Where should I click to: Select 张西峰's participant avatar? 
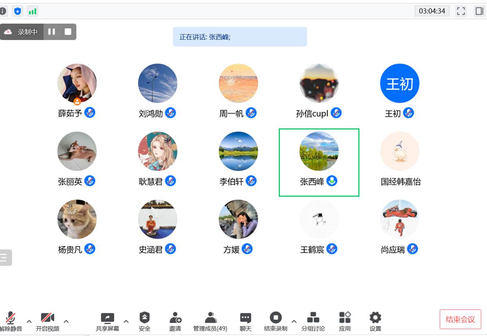click(319, 151)
